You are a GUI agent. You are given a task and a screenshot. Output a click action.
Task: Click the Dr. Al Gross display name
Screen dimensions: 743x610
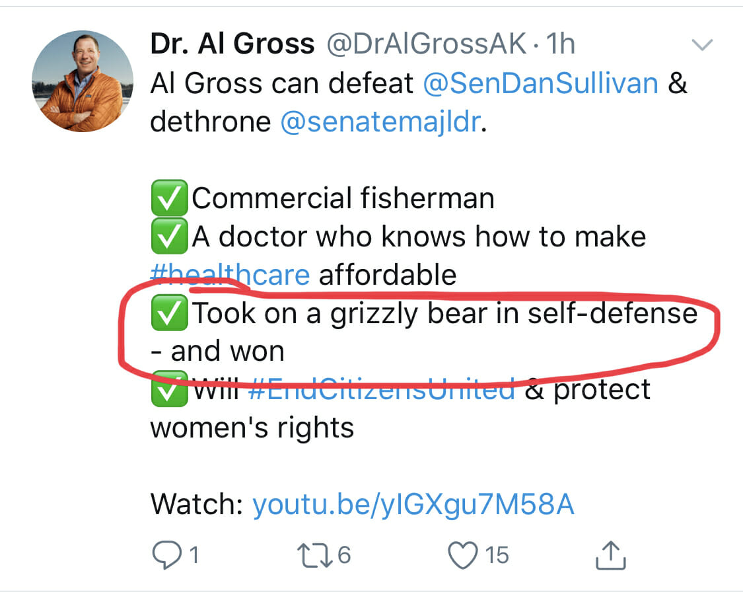pos(232,45)
